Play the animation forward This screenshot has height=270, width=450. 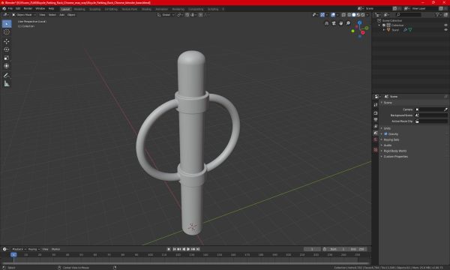tap(188, 249)
